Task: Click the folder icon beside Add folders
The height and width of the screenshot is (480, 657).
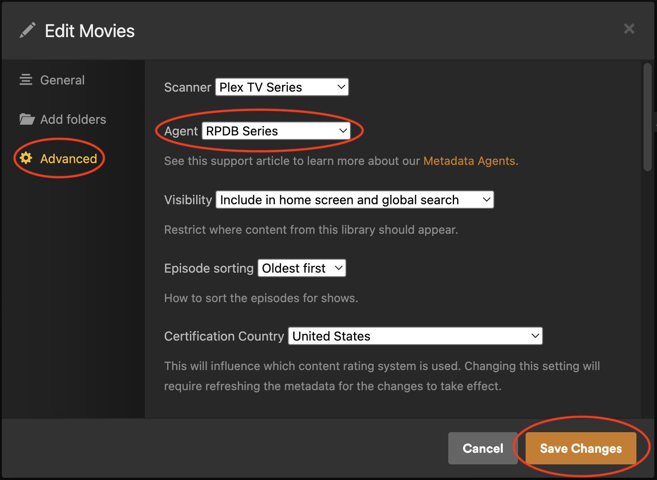Action: point(27,119)
